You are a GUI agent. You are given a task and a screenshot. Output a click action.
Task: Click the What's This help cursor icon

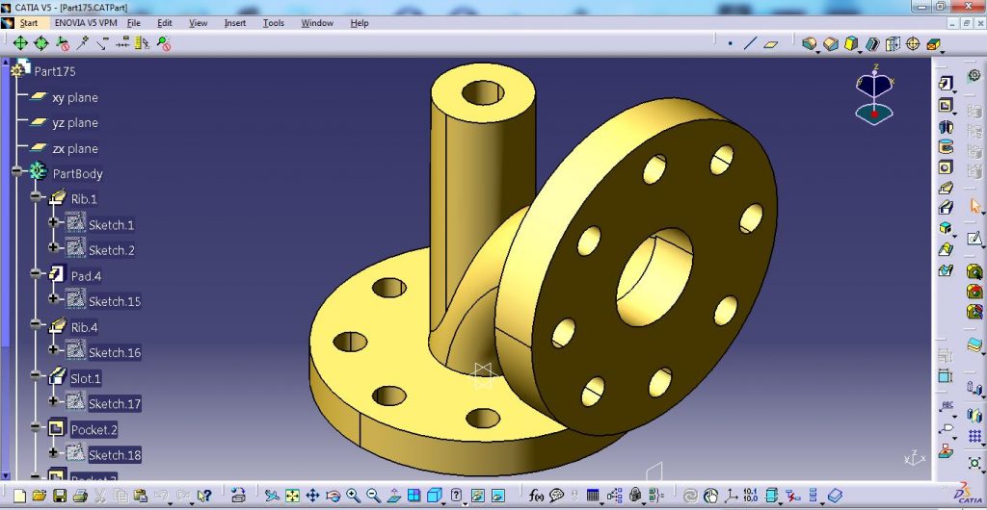[x=204, y=496]
